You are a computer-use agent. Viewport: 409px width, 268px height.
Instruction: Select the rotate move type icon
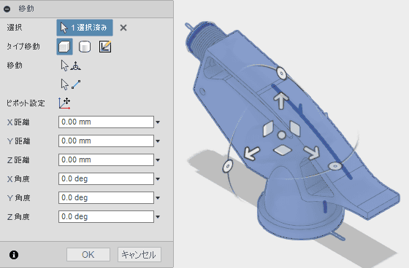[x=85, y=47]
